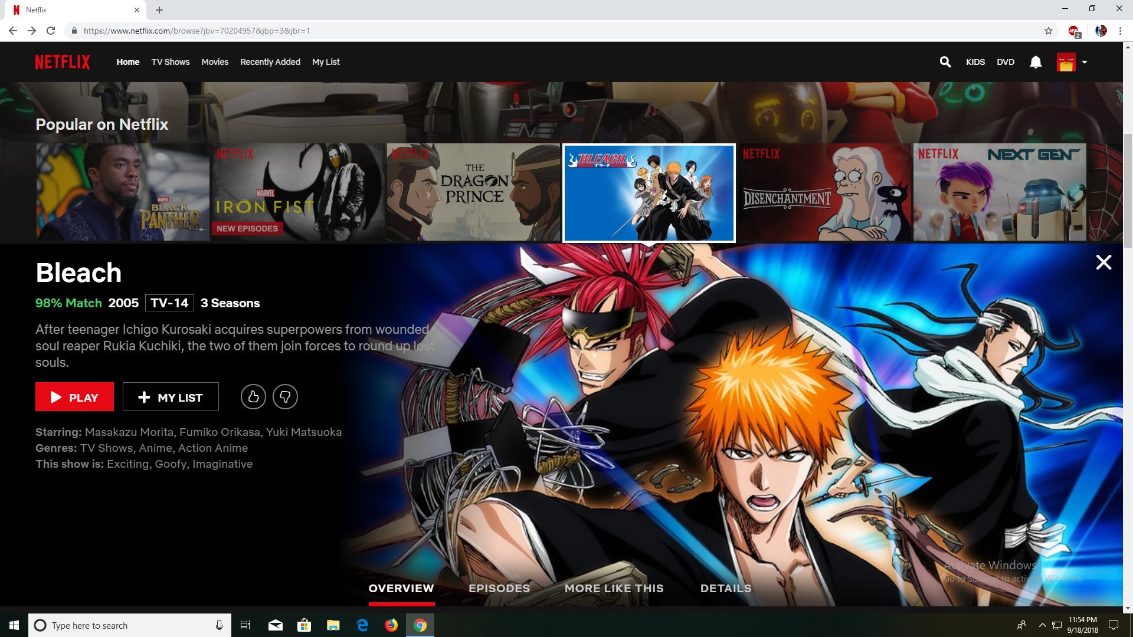Click the taskbar clock and date

(1083, 625)
